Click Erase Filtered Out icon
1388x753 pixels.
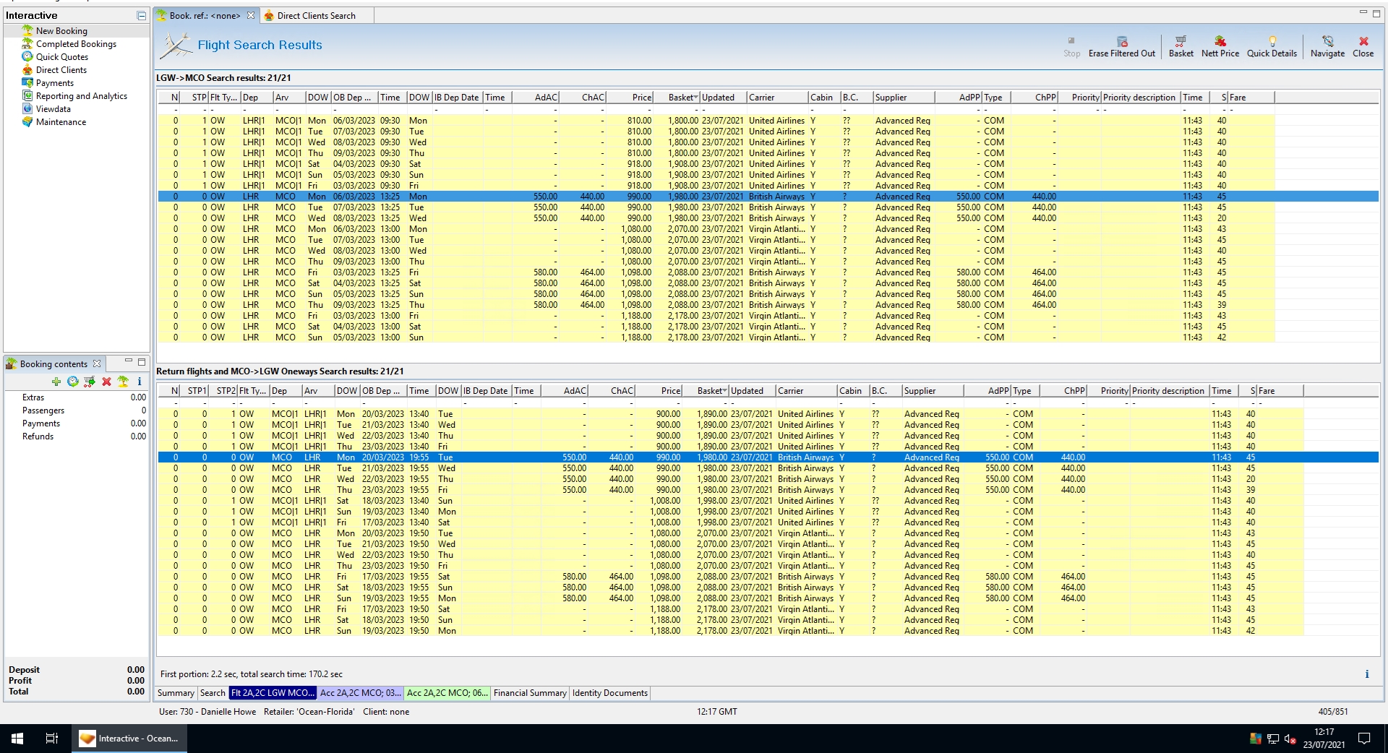coord(1121,42)
